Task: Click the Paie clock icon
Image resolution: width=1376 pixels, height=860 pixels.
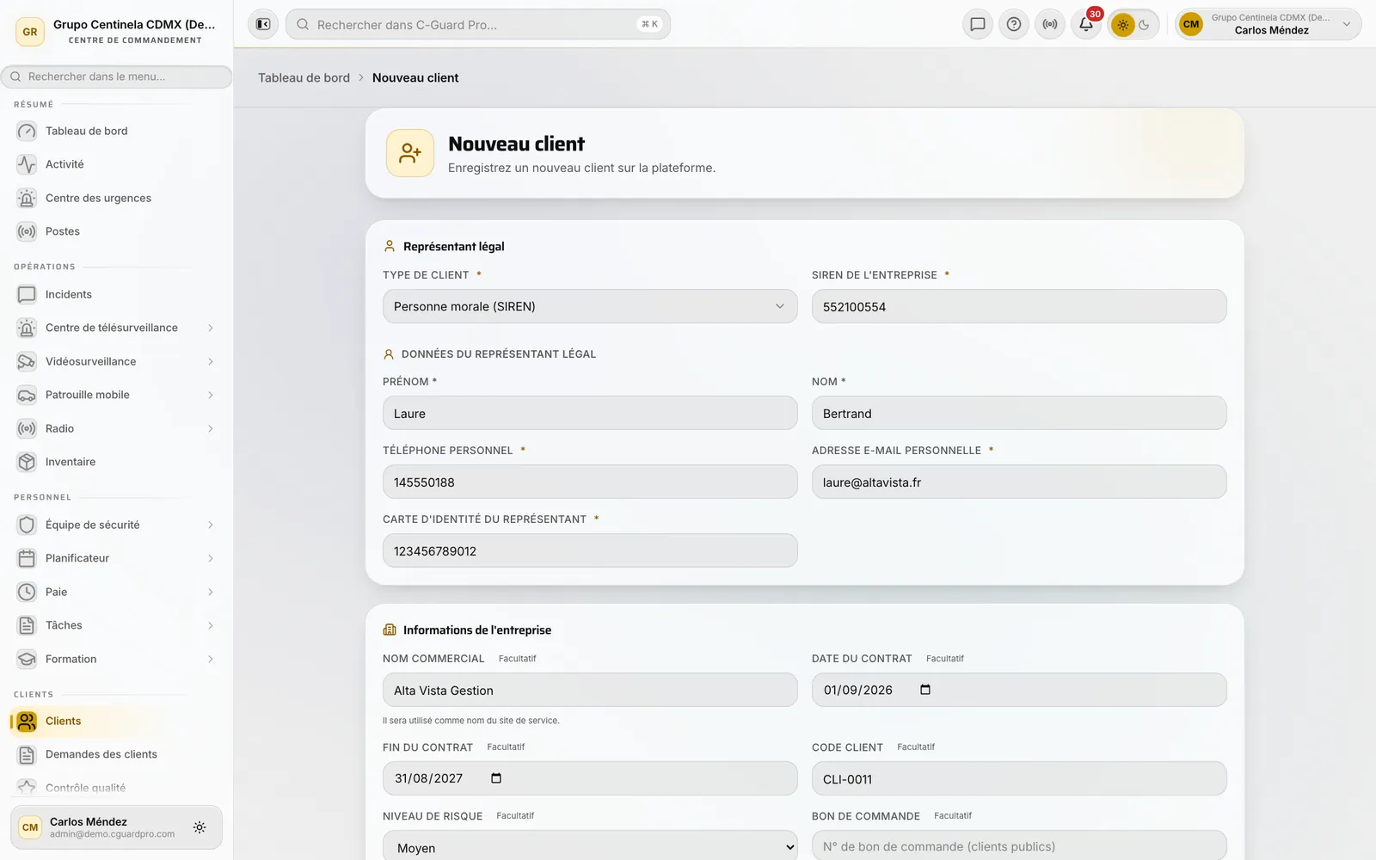Action: 27,592
